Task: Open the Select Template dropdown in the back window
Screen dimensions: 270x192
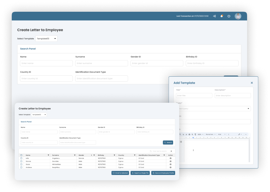Action: pos(46,38)
